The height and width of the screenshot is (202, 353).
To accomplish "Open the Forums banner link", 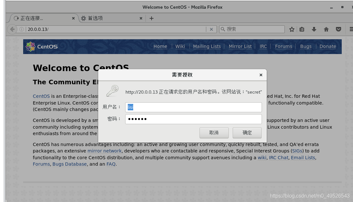I will click(x=284, y=46).
